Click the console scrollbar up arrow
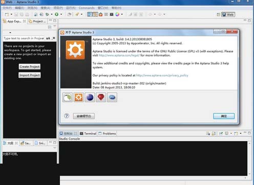254x185 pixels. click(x=249, y=143)
